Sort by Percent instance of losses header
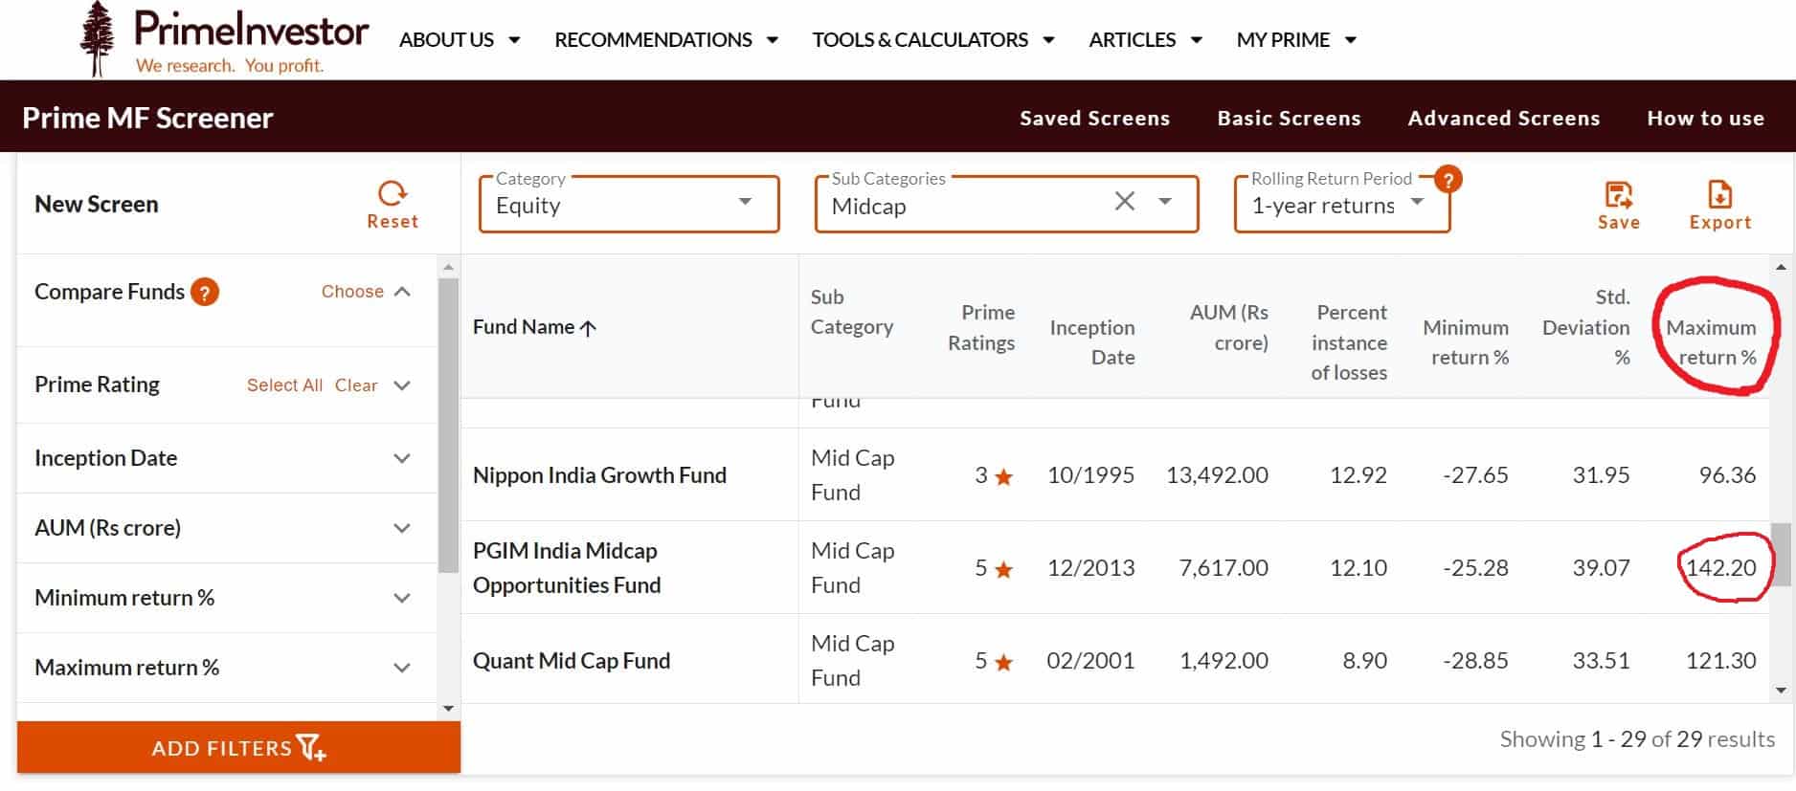The width and height of the screenshot is (1796, 791). [1349, 342]
